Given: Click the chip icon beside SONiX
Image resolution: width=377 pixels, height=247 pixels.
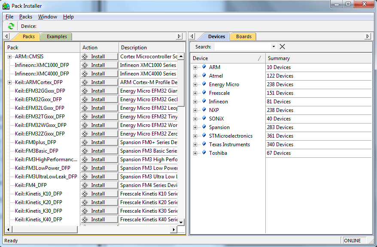Looking at the screenshot, I should pos(204,118).
